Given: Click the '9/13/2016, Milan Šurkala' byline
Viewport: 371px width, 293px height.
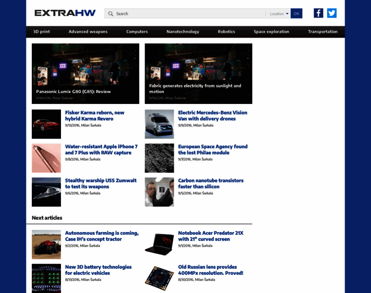Looking at the screenshot, I should tap(83, 125).
